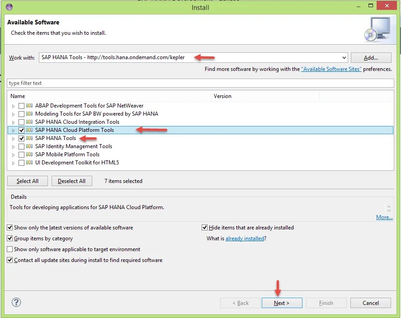Click the Name column header

109,96
